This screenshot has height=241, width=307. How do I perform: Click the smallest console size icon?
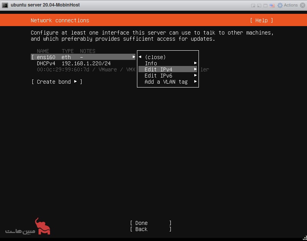[x=253, y=5]
